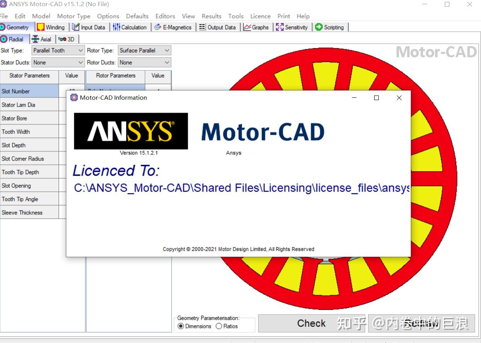Select the Dimensions radio button
This screenshot has width=481, height=343.
tap(181, 326)
